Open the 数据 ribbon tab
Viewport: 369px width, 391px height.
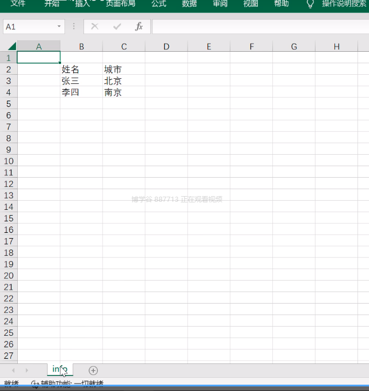[x=189, y=3]
